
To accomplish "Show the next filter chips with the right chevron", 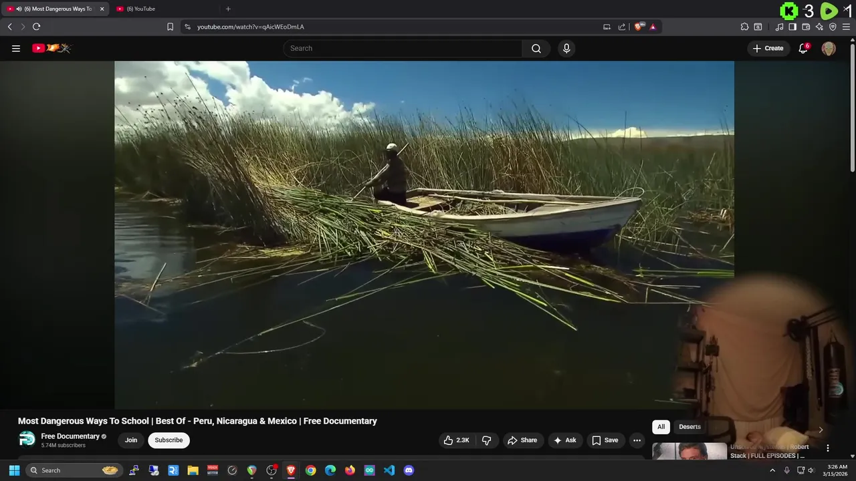I will click(821, 430).
